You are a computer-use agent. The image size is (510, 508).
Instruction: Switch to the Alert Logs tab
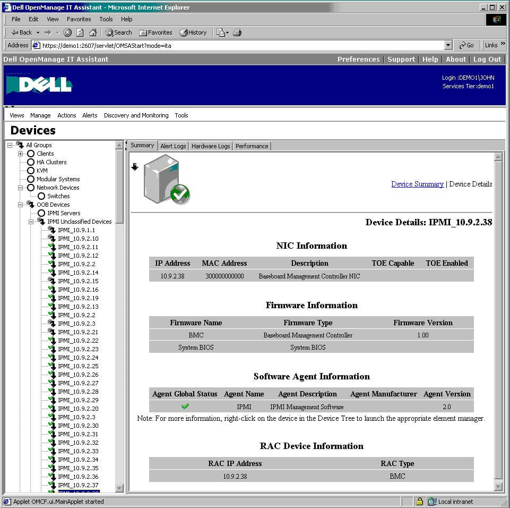pos(173,146)
